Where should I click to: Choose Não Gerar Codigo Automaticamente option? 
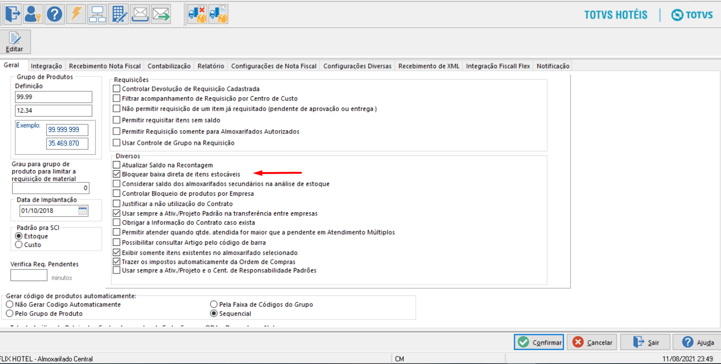coord(10,304)
